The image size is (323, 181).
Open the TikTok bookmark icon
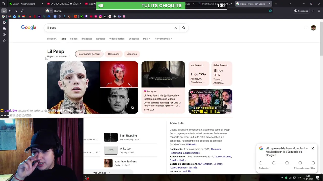point(105,16)
